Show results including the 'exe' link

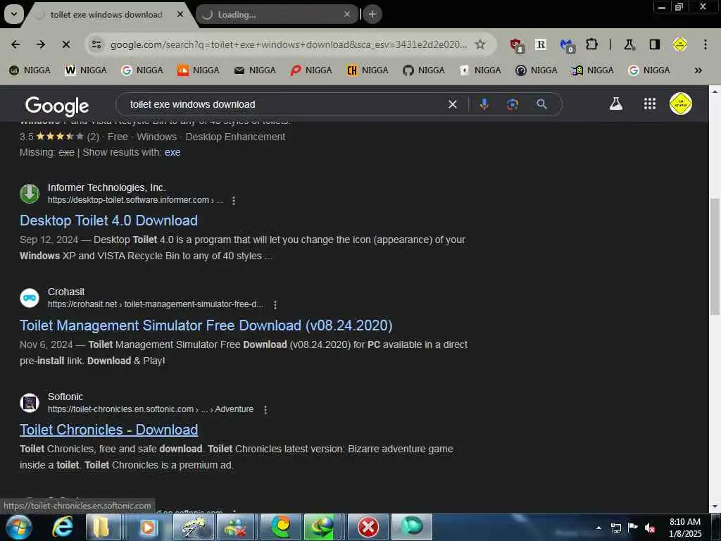click(173, 152)
